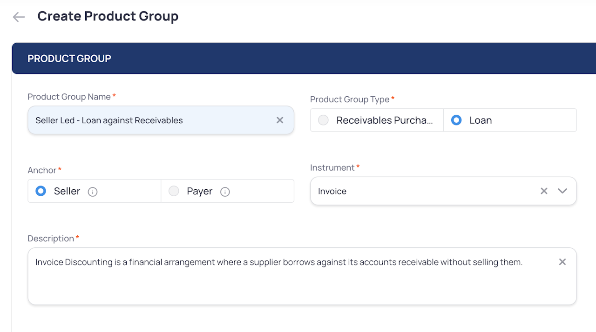Clear the Product Group Name field

pos(280,120)
